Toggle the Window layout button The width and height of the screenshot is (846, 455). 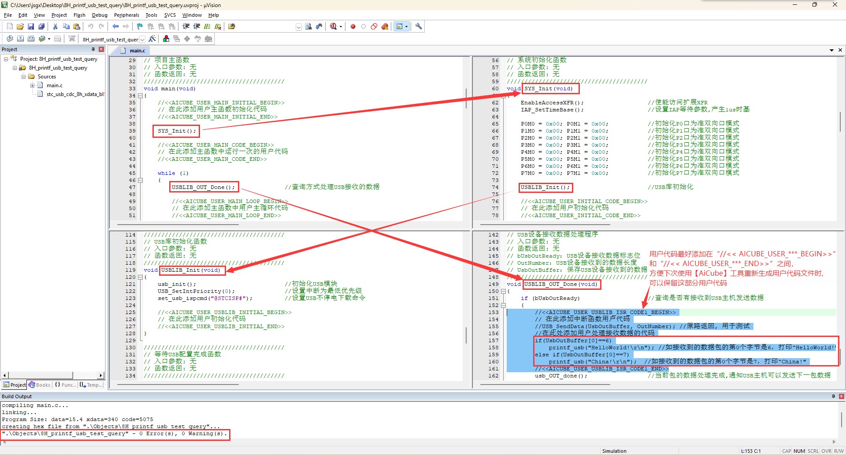click(x=399, y=26)
